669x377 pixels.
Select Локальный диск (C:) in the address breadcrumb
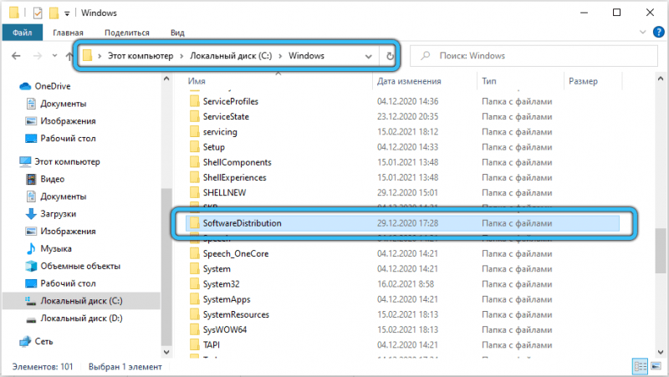[231, 56]
